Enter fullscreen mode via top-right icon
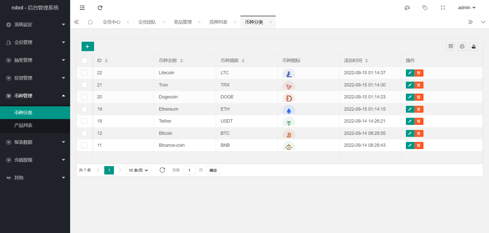The image size is (489, 233). [443, 8]
